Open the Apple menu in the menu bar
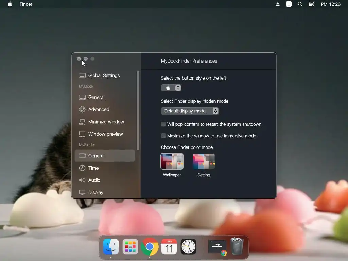The height and width of the screenshot is (261, 348). tap(10, 4)
